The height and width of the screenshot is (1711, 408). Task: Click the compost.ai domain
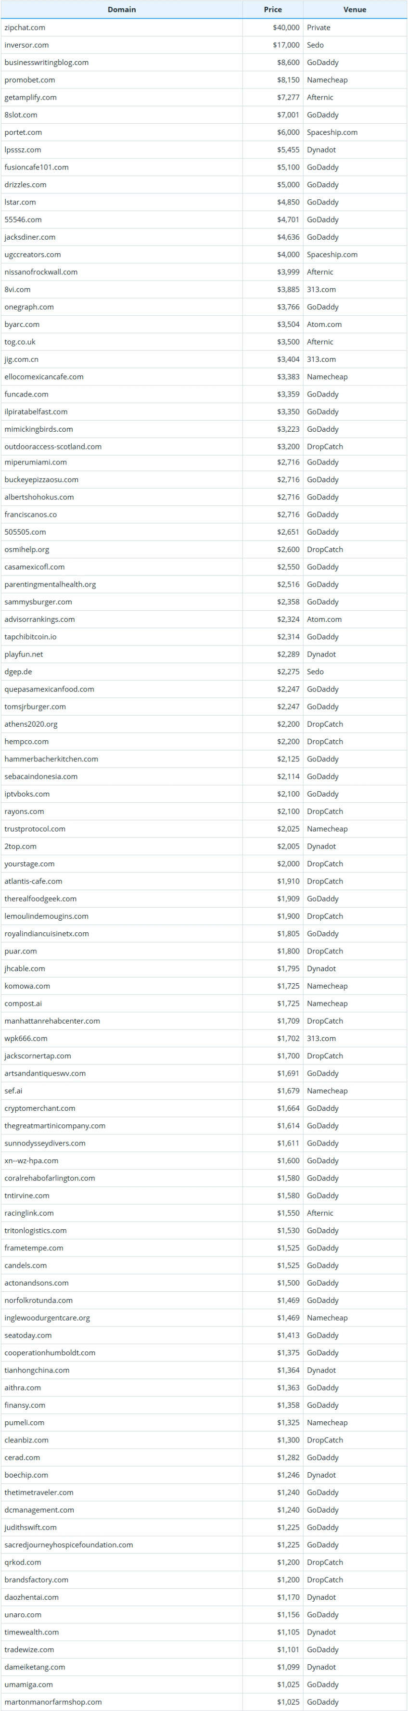(x=23, y=1003)
